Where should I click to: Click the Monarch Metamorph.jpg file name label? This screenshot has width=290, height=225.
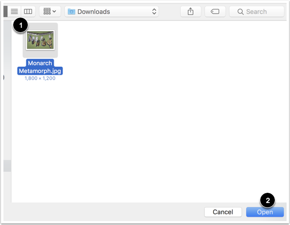coord(40,67)
